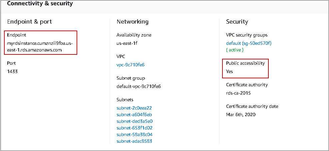Click the green (active) status text

pos(235,50)
